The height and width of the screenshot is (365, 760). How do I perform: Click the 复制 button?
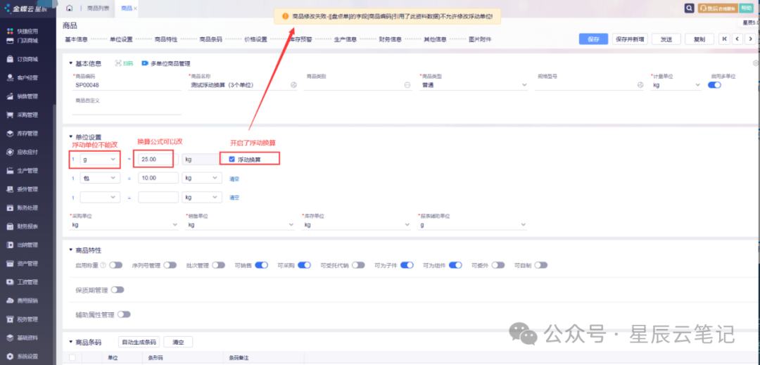(x=699, y=39)
